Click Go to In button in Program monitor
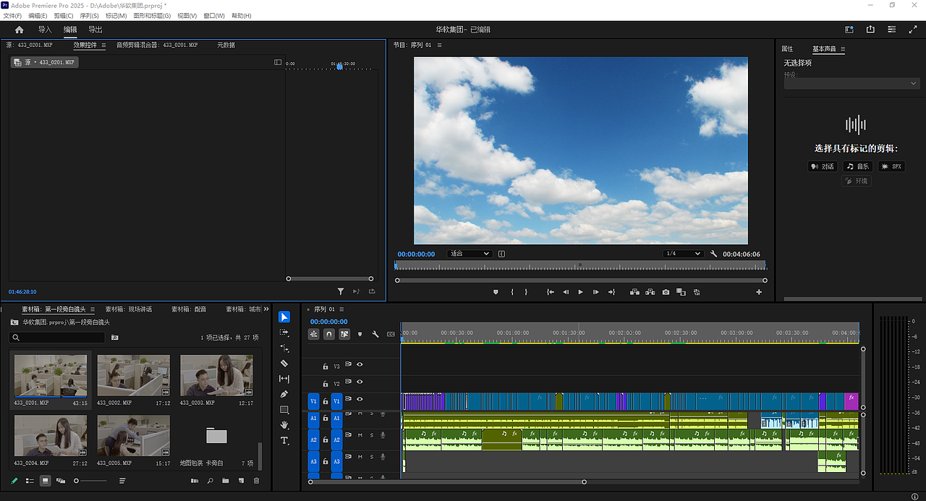Screen dimensions: 926x501 pos(551,292)
